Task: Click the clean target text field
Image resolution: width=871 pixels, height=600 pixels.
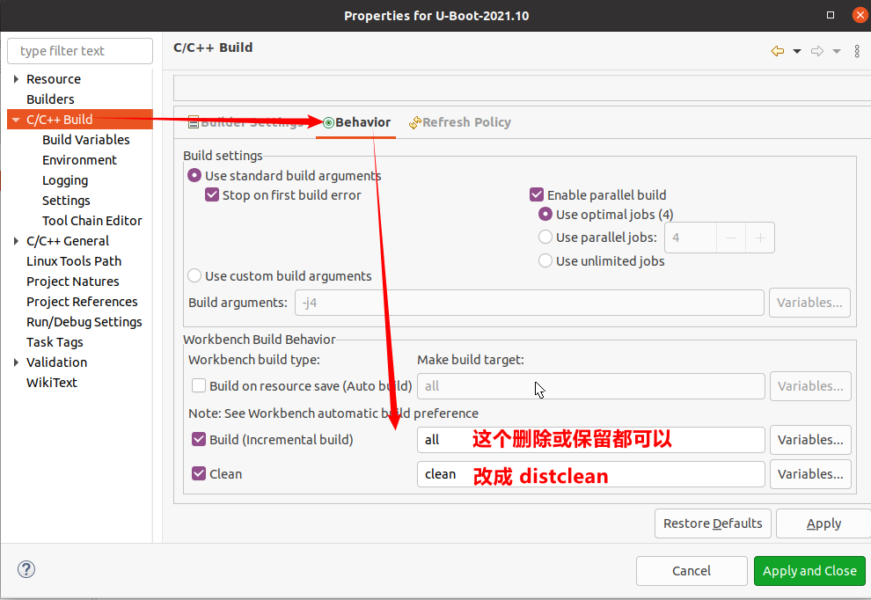Action: [x=591, y=474]
